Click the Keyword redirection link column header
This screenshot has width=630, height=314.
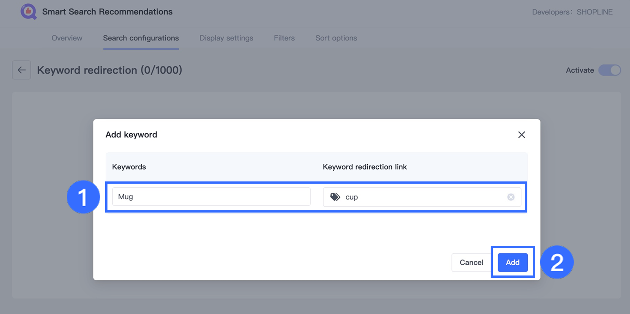point(365,167)
